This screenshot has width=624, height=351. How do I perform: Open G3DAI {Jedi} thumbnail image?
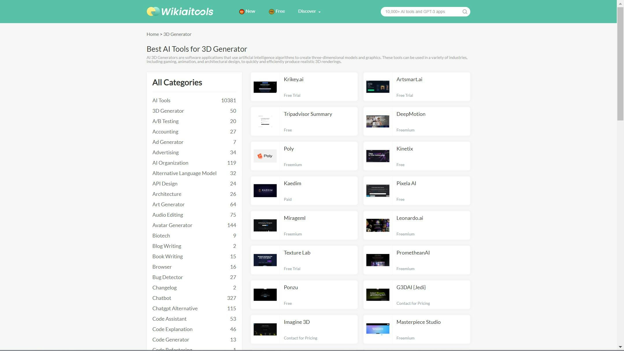(378, 295)
